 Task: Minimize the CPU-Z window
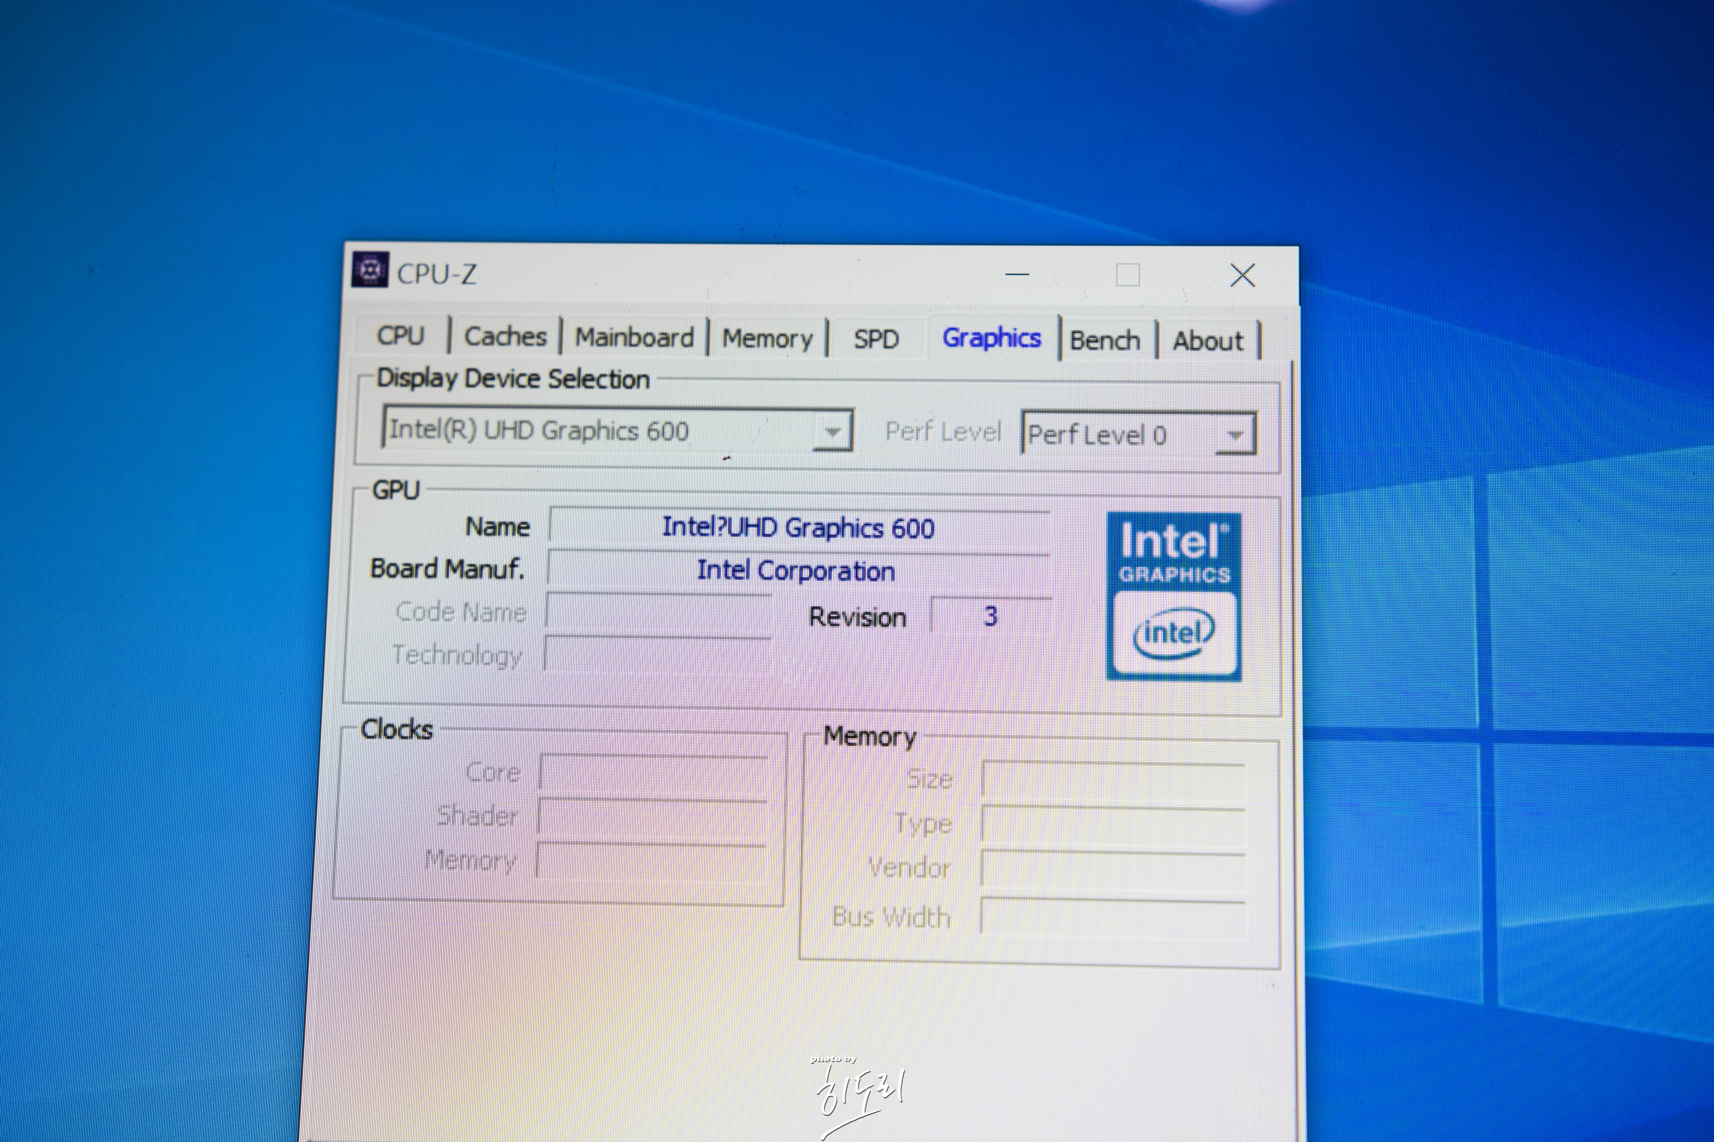1017,275
